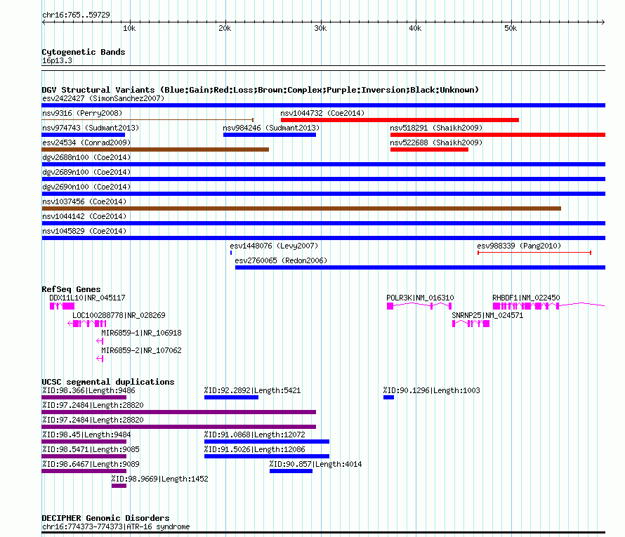Open nsv1044732 (Coe2014) variant label
The height and width of the screenshot is (537, 625).
322,113
